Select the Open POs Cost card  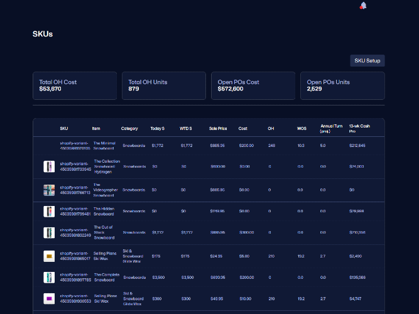click(253, 86)
